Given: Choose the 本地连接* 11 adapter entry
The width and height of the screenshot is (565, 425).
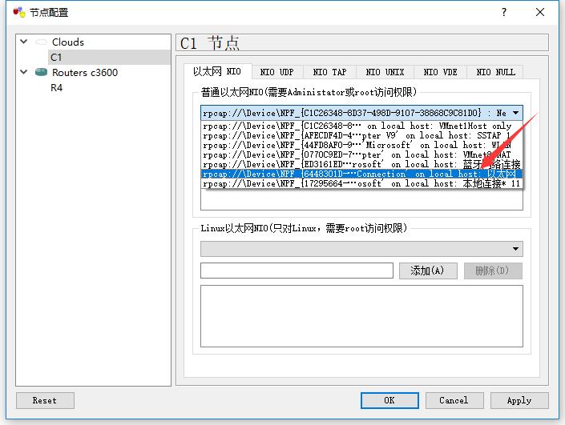Looking at the screenshot, I should (x=361, y=183).
